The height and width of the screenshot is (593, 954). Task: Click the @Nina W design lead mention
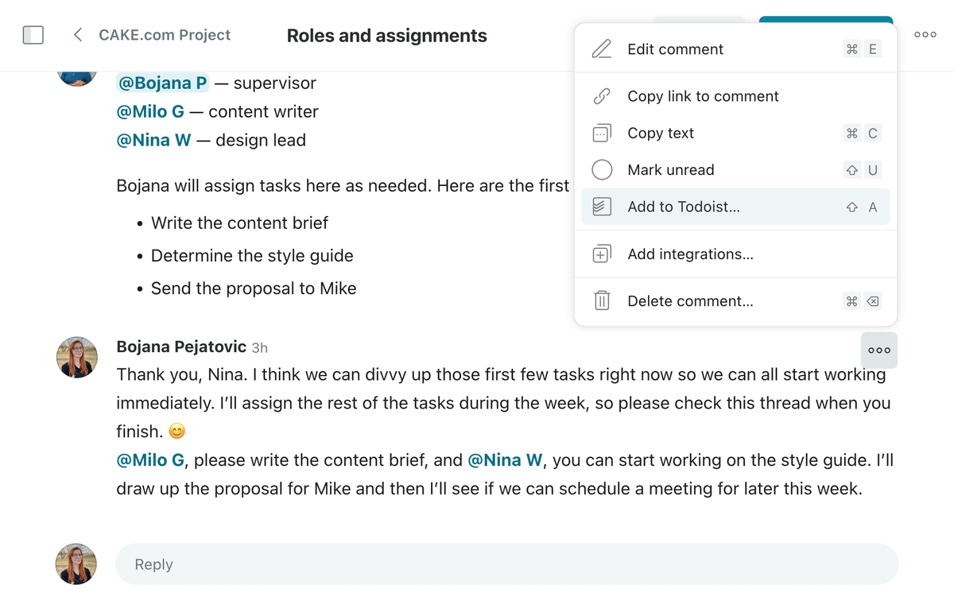point(153,141)
